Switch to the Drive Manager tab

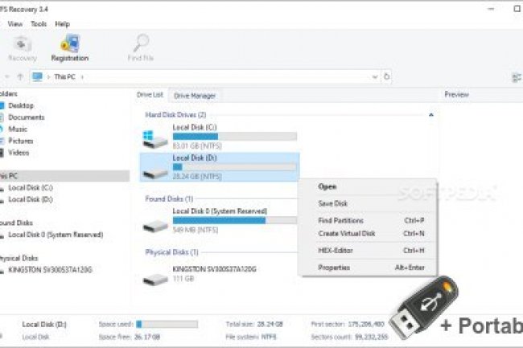pos(195,96)
